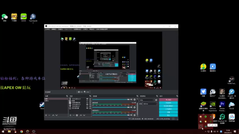Open the 工具 menu in OBS
The image size is (239, 134).
click(x=85, y=29)
